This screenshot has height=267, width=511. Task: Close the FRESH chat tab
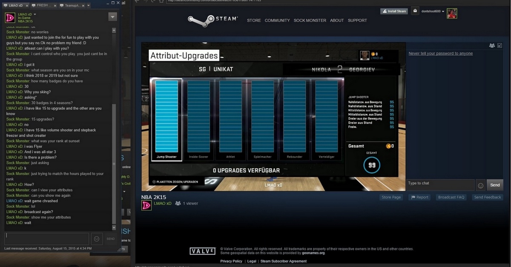point(54,6)
